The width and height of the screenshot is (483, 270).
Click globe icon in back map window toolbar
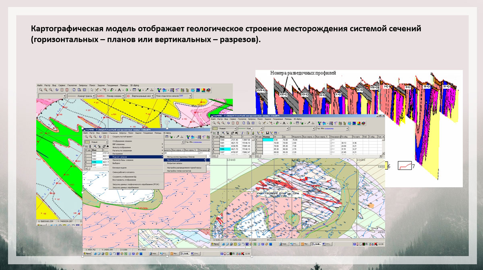pyautogui.click(x=193, y=90)
